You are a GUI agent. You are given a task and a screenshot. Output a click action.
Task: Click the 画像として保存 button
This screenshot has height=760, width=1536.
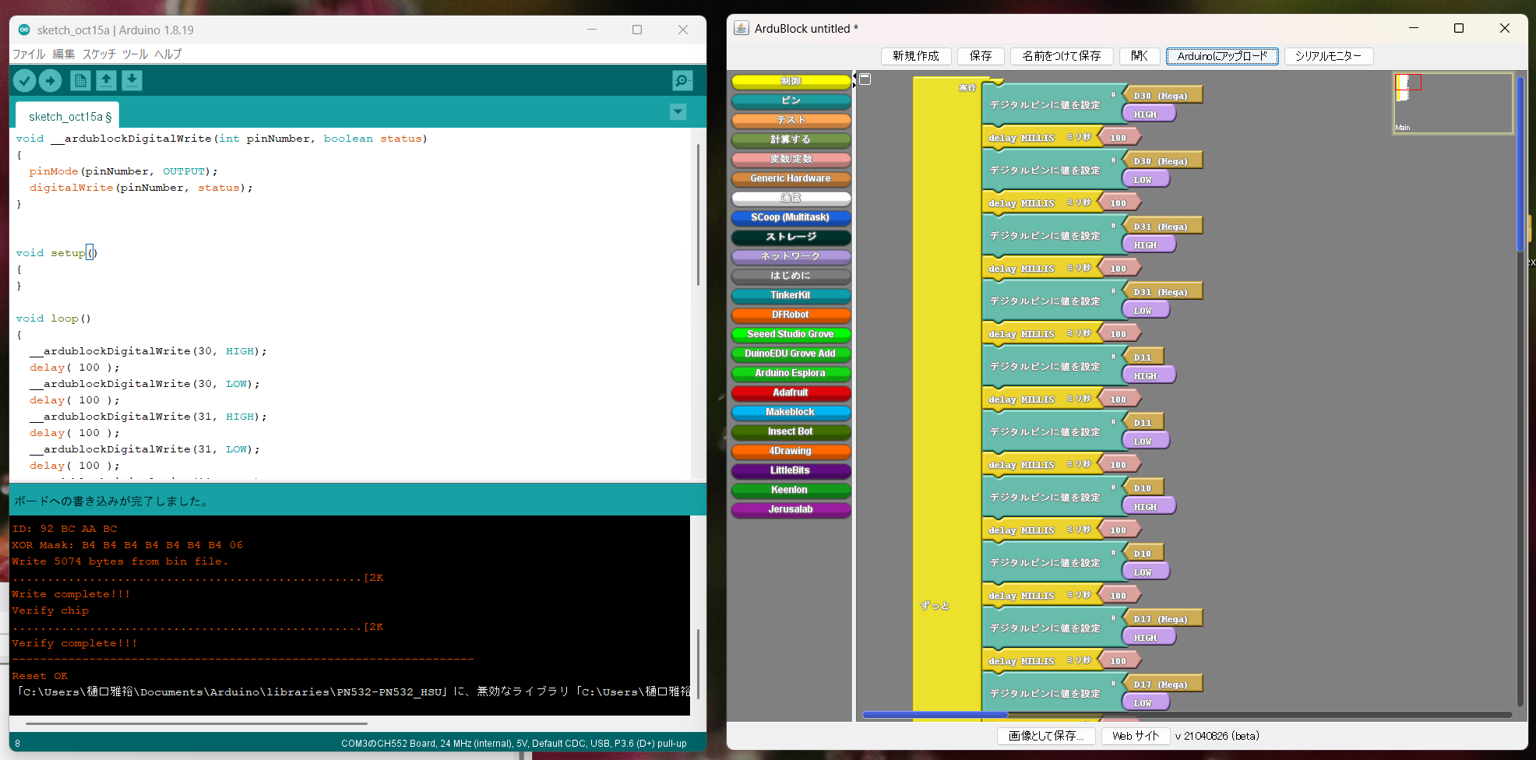click(1045, 736)
